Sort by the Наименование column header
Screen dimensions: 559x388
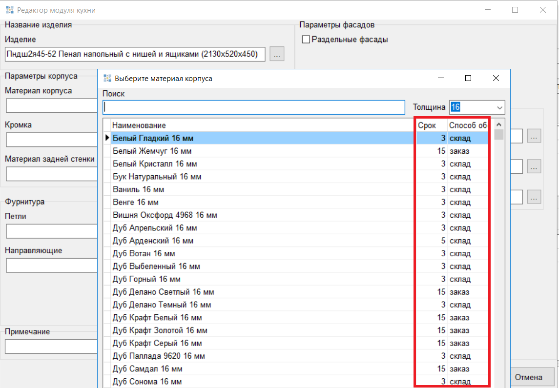tap(139, 125)
